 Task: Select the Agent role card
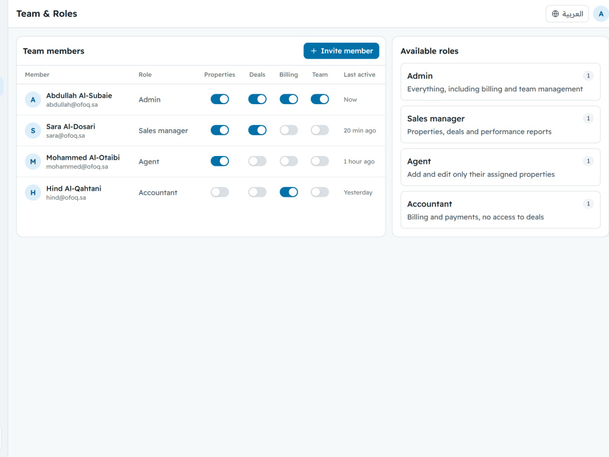tap(500, 168)
